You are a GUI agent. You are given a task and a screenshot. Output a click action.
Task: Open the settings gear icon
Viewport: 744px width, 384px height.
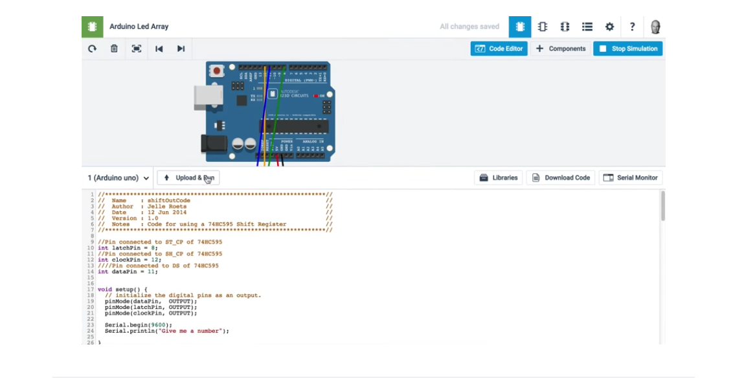coord(610,27)
